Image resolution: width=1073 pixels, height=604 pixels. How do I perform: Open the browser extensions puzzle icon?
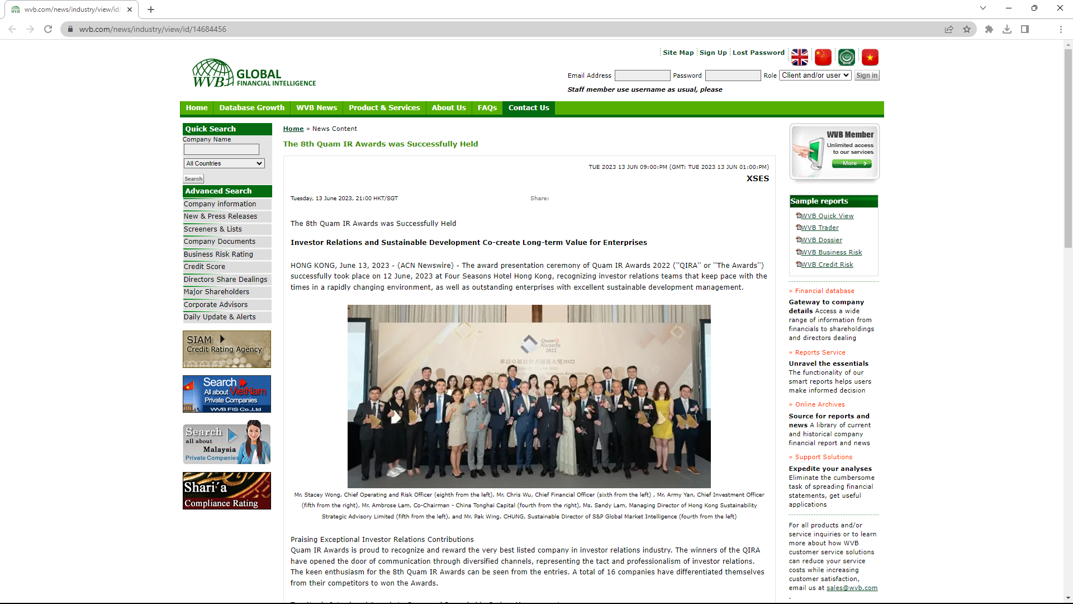(989, 29)
